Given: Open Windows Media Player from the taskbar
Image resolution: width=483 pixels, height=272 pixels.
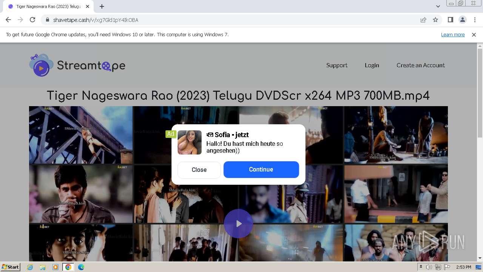Looking at the screenshot, I should pos(55,267).
